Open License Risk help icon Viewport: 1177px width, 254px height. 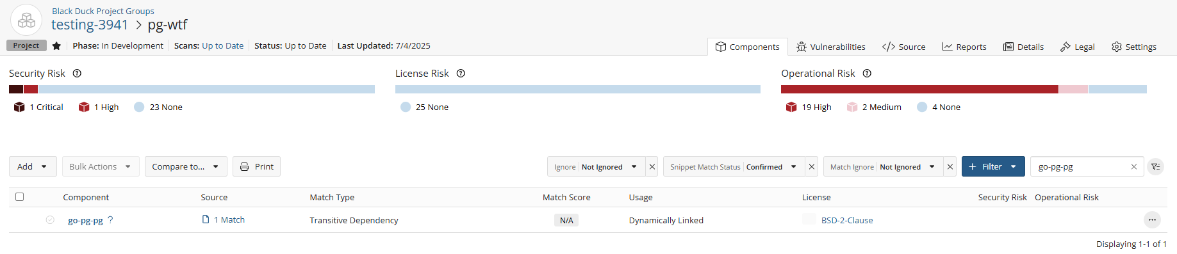click(461, 74)
